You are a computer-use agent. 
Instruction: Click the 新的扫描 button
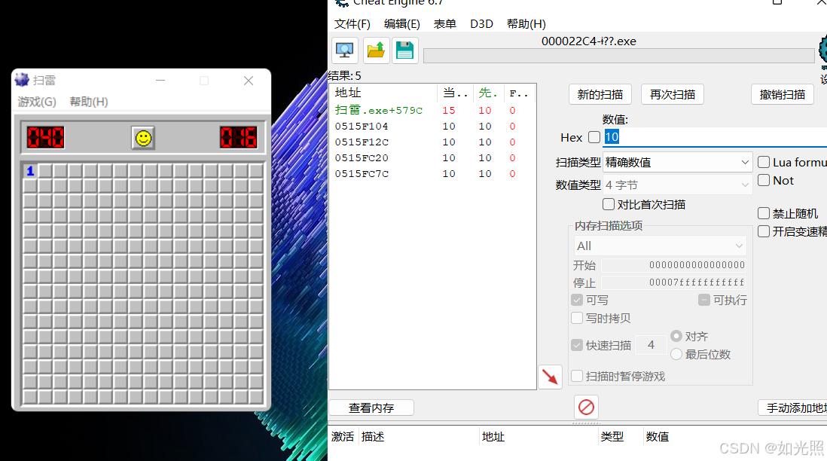(600, 94)
